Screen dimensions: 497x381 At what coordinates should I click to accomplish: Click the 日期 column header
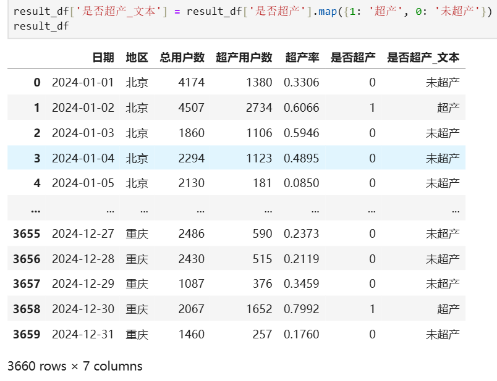tap(103, 57)
